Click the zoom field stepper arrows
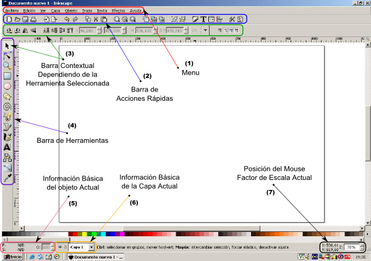This screenshot has width=371, height=261. pyautogui.click(x=362, y=247)
